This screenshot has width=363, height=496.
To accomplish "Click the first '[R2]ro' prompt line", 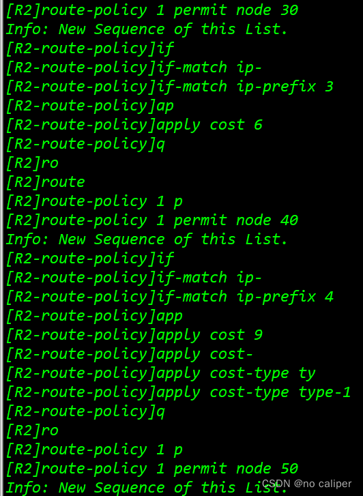I will pyautogui.click(x=32, y=164).
